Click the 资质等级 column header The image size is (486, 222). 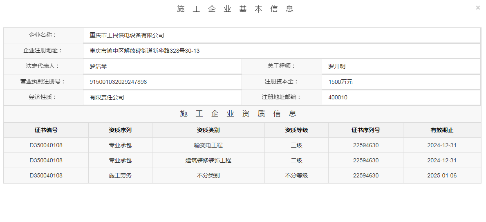click(296, 130)
